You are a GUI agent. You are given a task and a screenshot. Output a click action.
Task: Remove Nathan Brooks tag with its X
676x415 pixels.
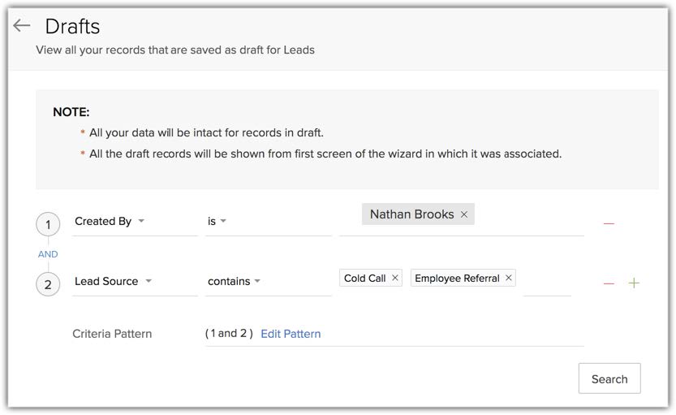click(x=464, y=214)
